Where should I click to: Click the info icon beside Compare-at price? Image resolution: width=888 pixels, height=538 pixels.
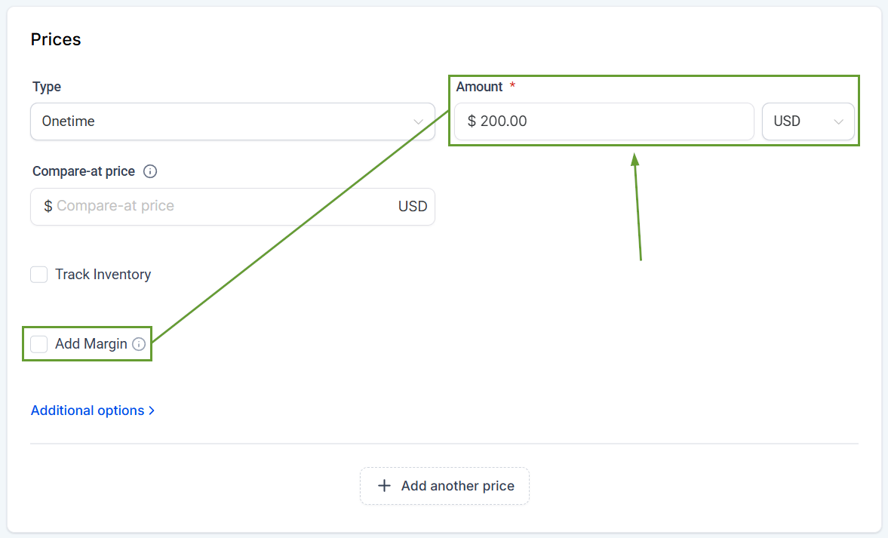[x=150, y=171]
